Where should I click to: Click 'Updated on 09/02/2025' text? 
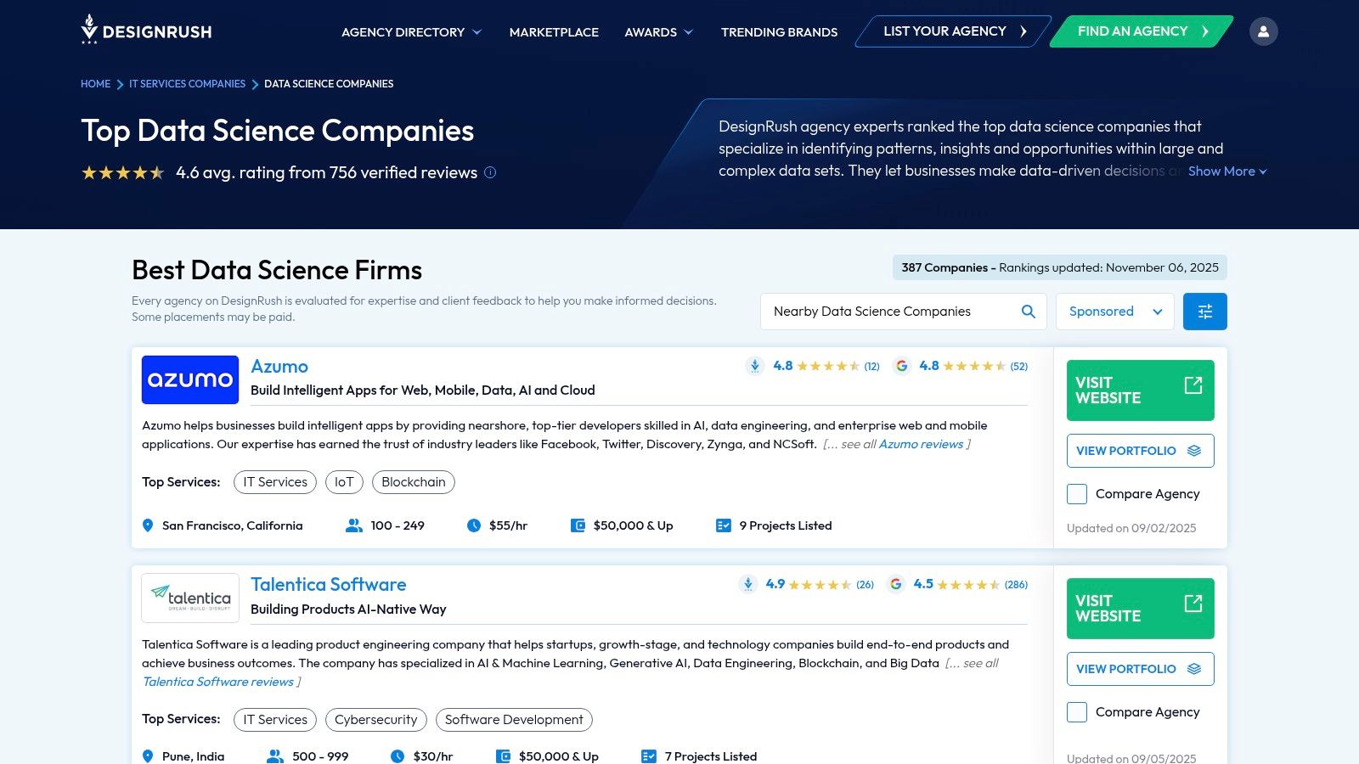pyautogui.click(x=1131, y=528)
